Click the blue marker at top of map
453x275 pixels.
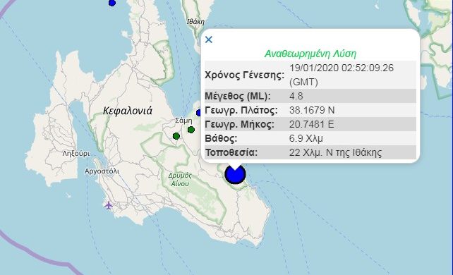pos(112,3)
